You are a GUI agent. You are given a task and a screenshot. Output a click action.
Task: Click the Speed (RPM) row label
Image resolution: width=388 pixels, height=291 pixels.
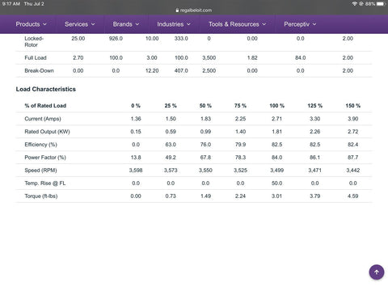point(40,171)
